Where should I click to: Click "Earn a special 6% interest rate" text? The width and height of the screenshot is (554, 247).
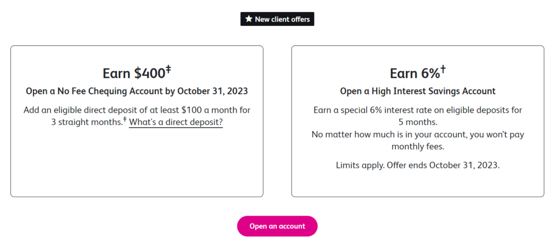[418, 110]
